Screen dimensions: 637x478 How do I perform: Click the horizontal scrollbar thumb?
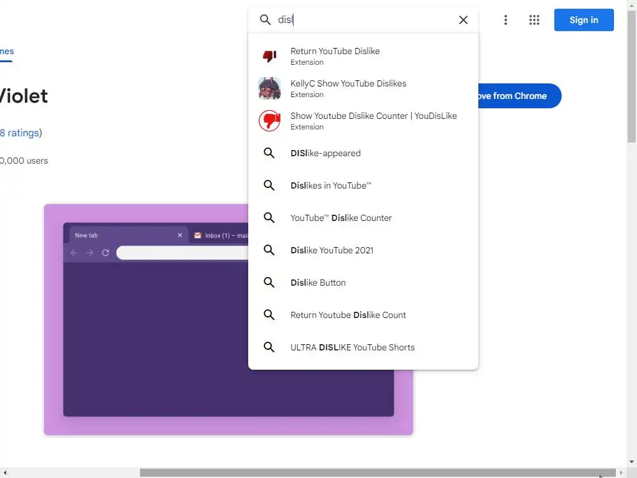pyautogui.click(x=378, y=473)
